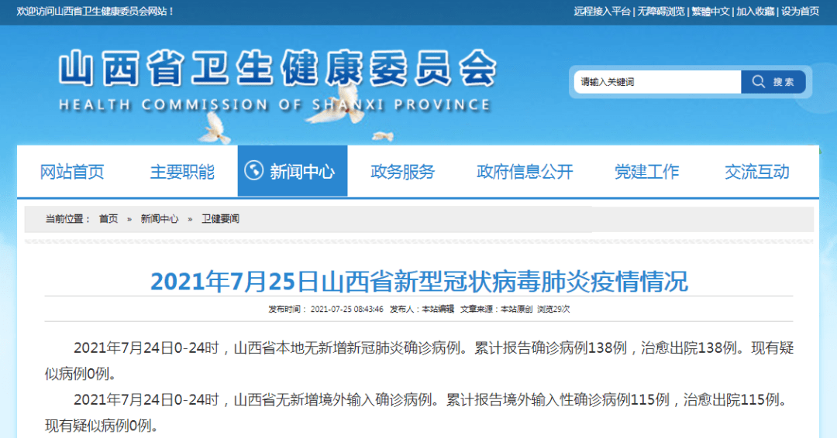The image size is (837, 438).
Task: Click HEALTH COMMISSION OF SHANXI PROVINCE subtitle
Action: 274,104
